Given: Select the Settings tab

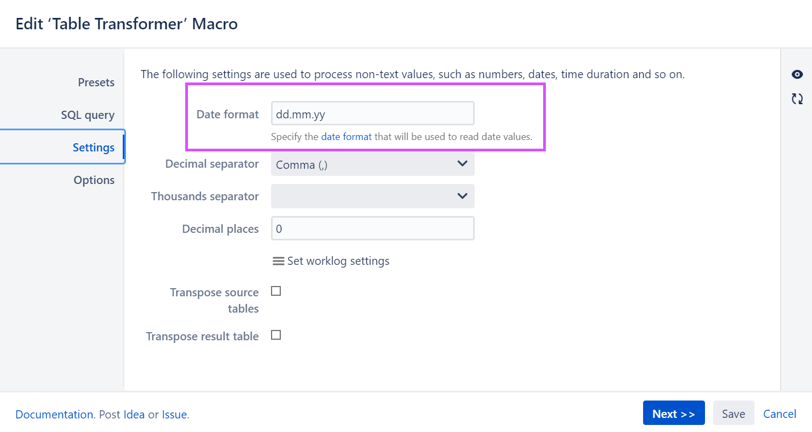Looking at the screenshot, I should [93, 148].
